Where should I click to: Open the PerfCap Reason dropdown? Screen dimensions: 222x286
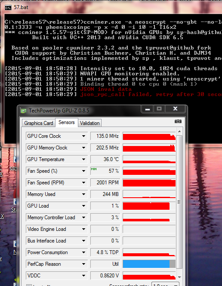tap(83, 264)
